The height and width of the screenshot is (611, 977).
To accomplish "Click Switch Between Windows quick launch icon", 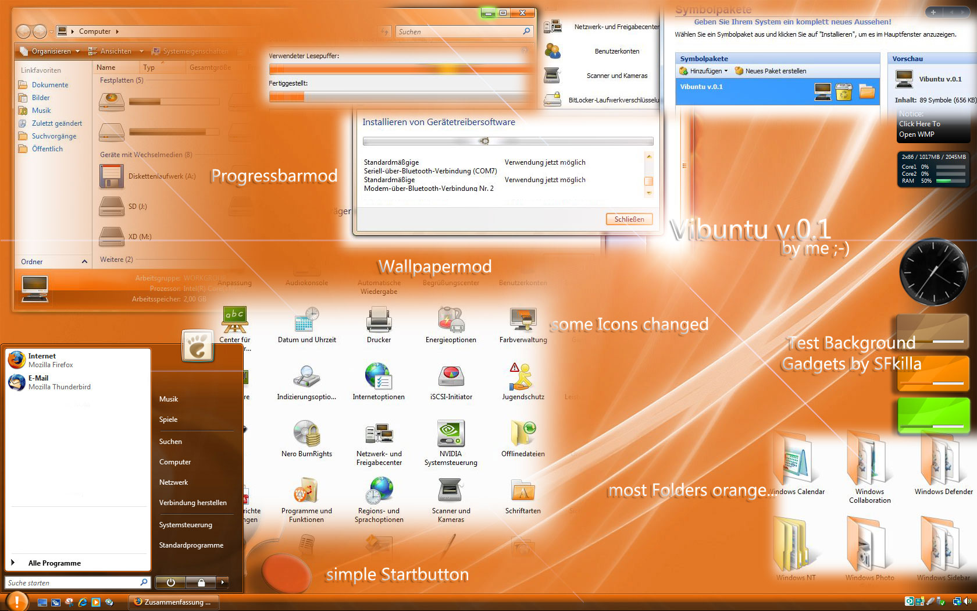I will [56, 602].
